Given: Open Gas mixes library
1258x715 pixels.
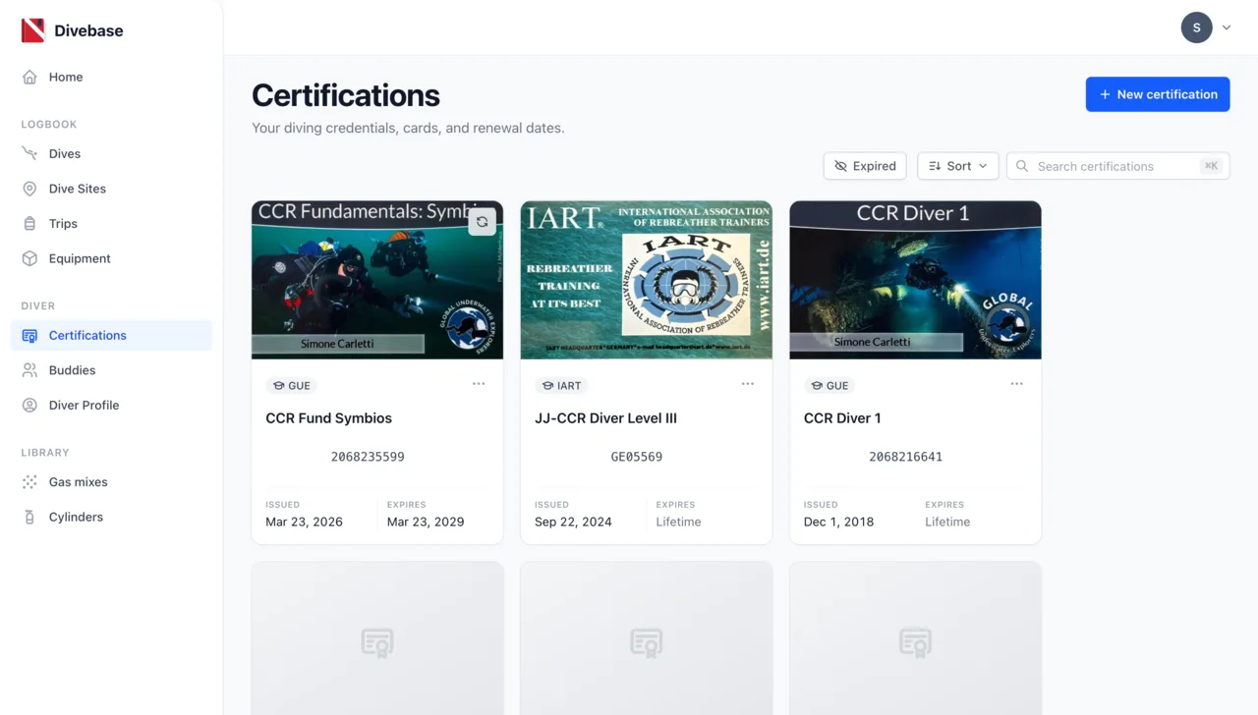Looking at the screenshot, I should click(111, 481).
